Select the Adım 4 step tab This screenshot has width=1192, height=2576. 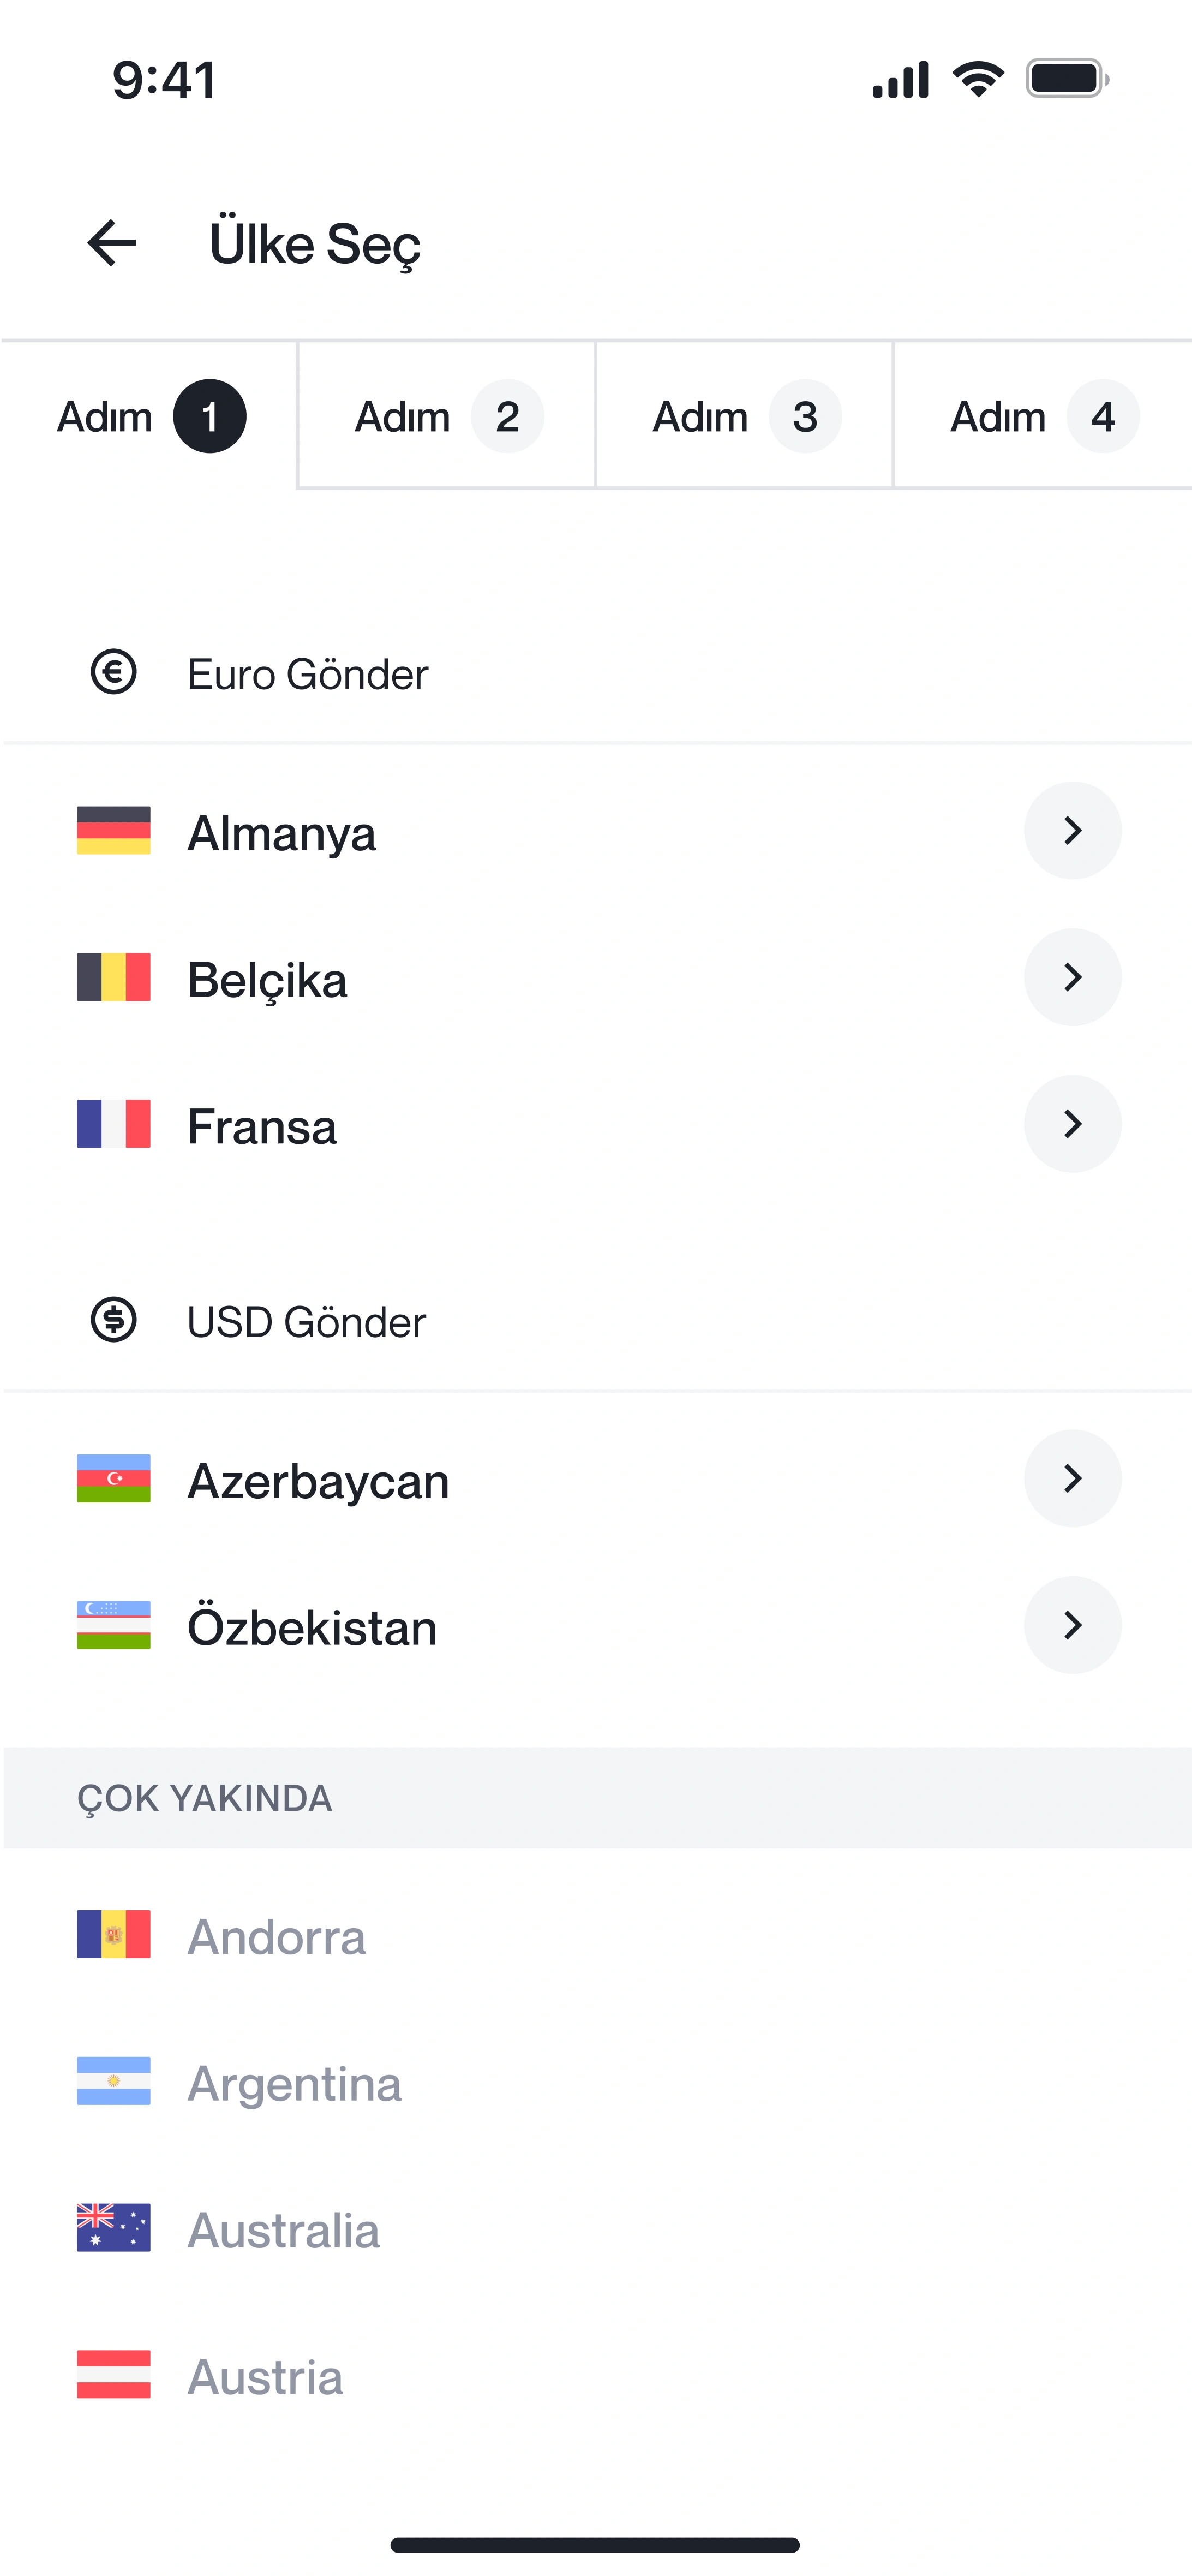coord(1042,416)
